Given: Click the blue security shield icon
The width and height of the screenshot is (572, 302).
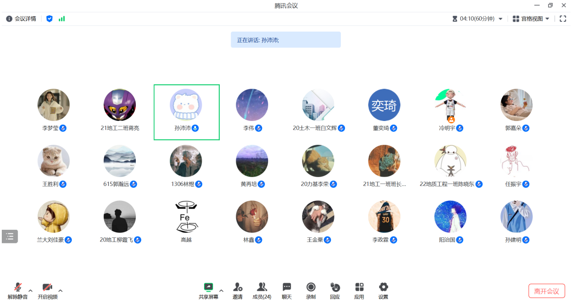Looking at the screenshot, I should pyautogui.click(x=50, y=19).
